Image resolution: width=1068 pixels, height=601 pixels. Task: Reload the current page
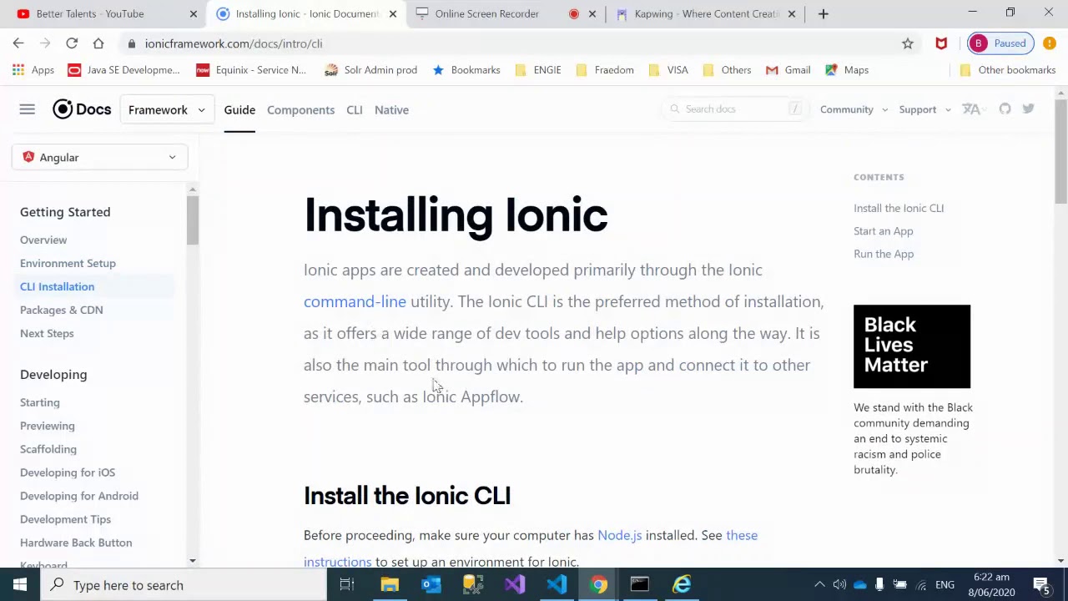pos(72,43)
